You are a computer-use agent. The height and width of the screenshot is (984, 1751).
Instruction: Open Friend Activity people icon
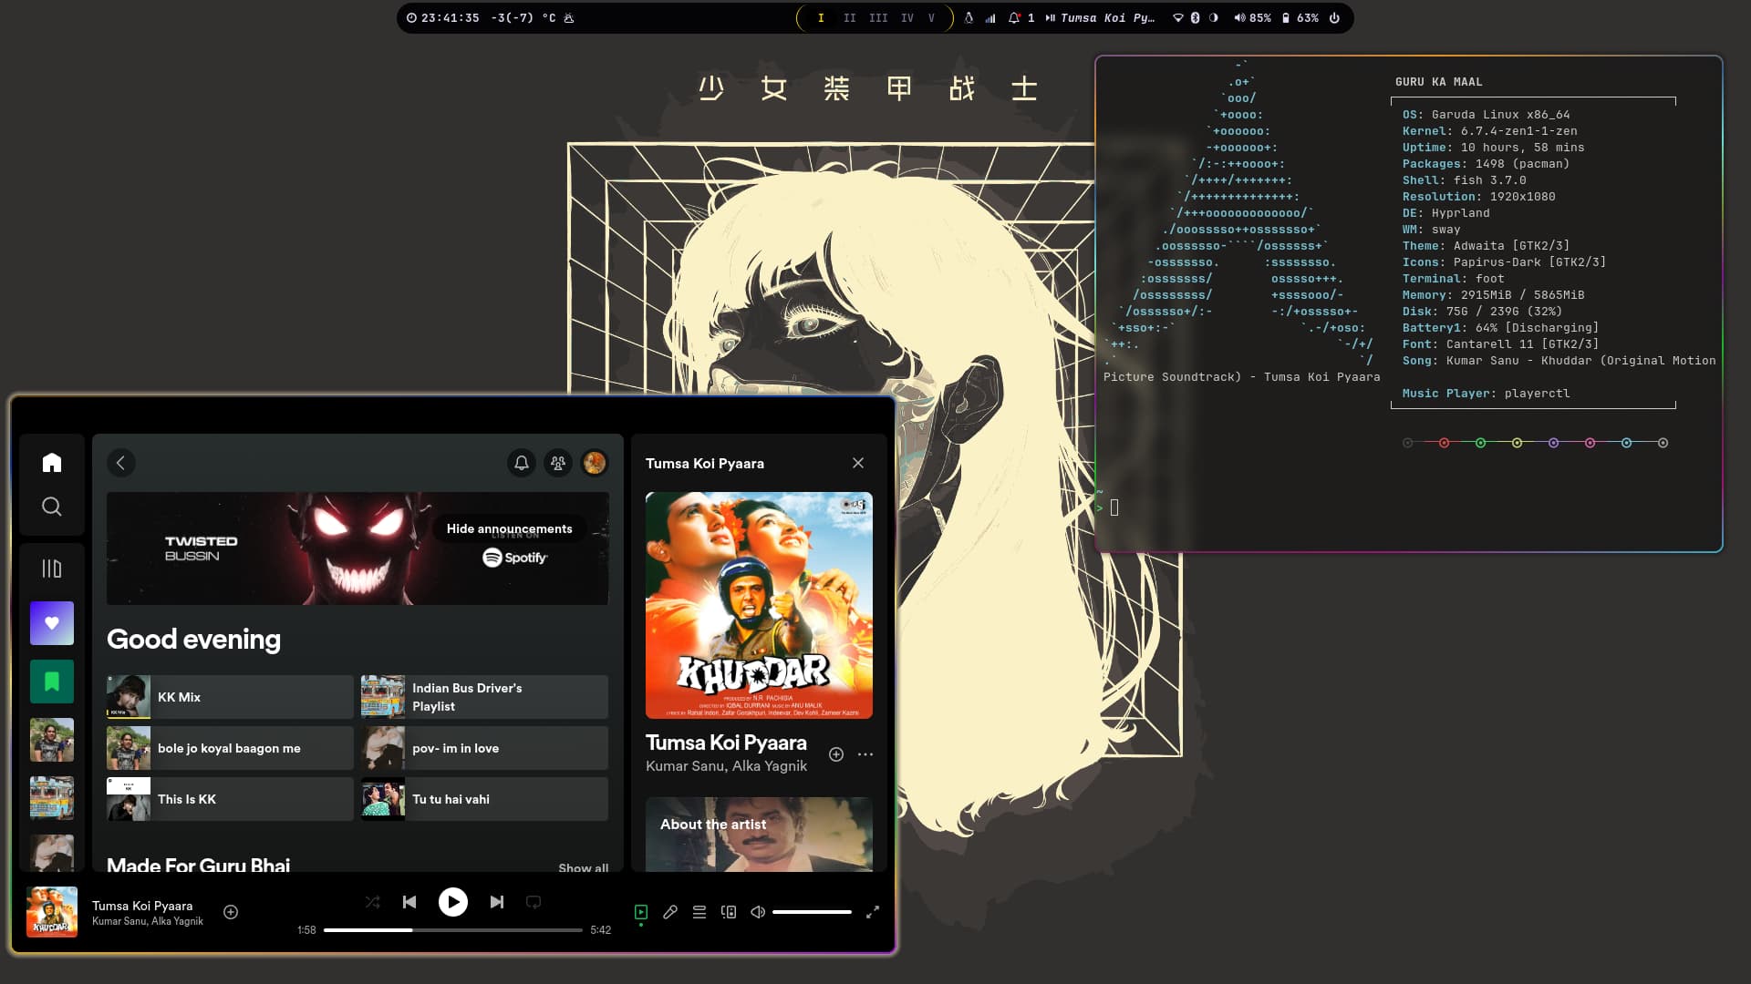(x=558, y=463)
